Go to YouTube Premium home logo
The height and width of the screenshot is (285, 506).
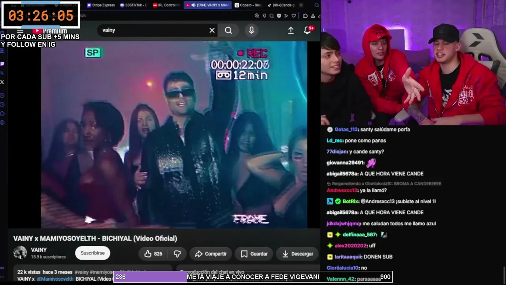pos(50,31)
